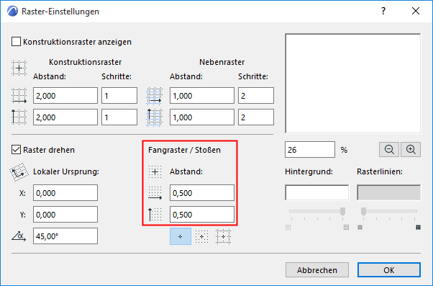
Task: Click the Rasterlinien: label
Action: pyautogui.click(x=380, y=171)
